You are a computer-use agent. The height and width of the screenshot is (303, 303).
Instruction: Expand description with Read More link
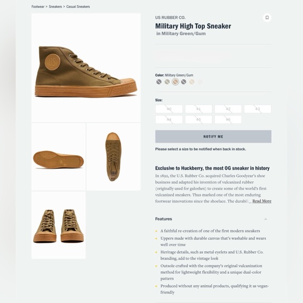coord(262,201)
